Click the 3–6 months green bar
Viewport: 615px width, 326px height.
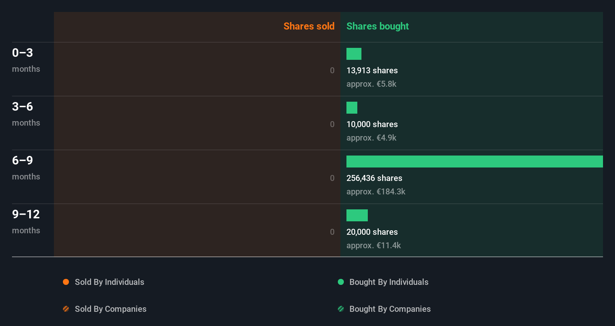(352, 108)
